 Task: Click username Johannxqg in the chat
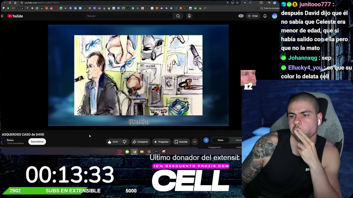[x=303, y=58]
